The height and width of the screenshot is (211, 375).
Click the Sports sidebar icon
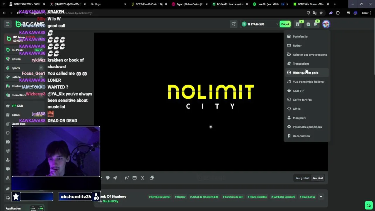pyautogui.click(x=8, y=68)
